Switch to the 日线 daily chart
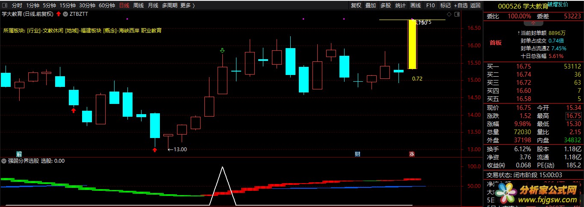This screenshot has width=584, height=207. pos(124,6)
